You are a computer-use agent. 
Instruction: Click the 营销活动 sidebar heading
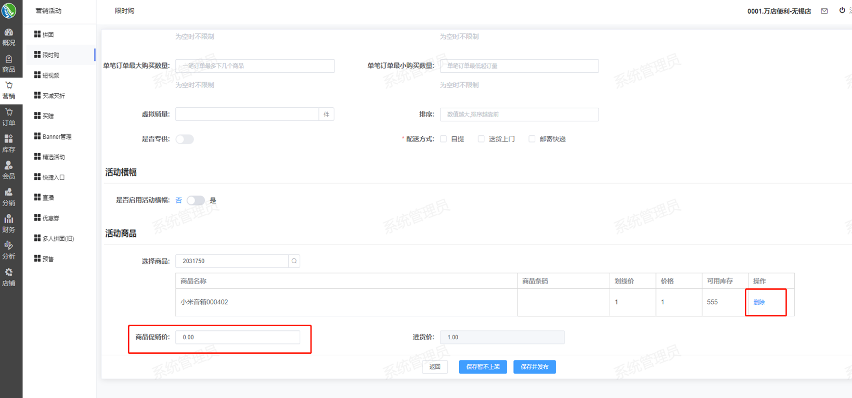click(48, 11)
